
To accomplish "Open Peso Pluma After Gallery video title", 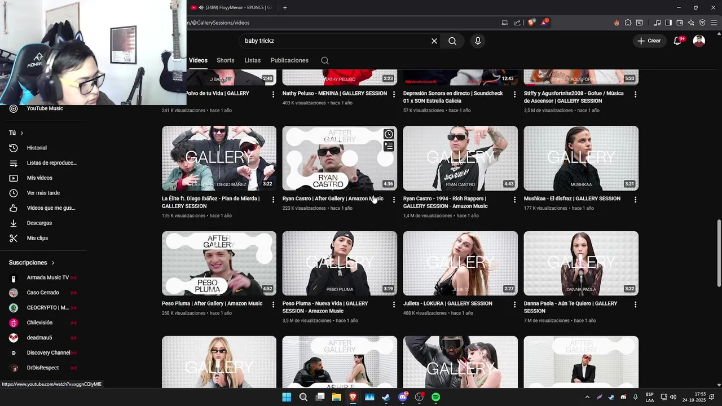I will pos(212,303).
